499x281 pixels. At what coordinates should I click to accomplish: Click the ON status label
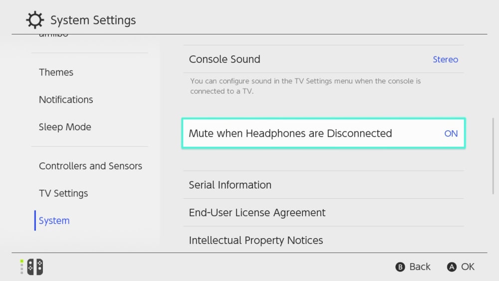point(451,134)
